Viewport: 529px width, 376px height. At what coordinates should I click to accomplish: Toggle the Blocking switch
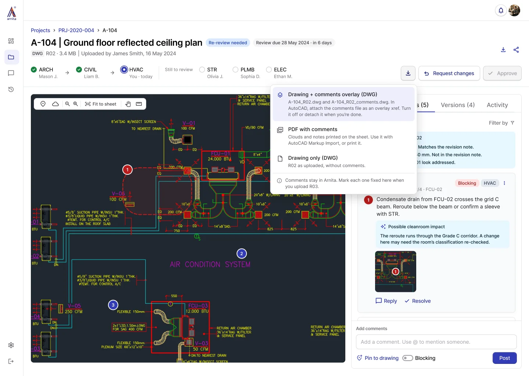pyautogui.click(x=408, y=358)
